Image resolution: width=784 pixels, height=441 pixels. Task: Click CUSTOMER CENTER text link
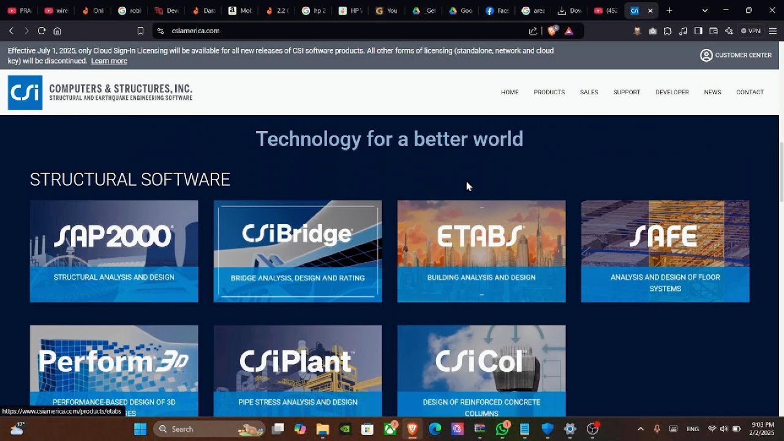[x=743, y=55]
